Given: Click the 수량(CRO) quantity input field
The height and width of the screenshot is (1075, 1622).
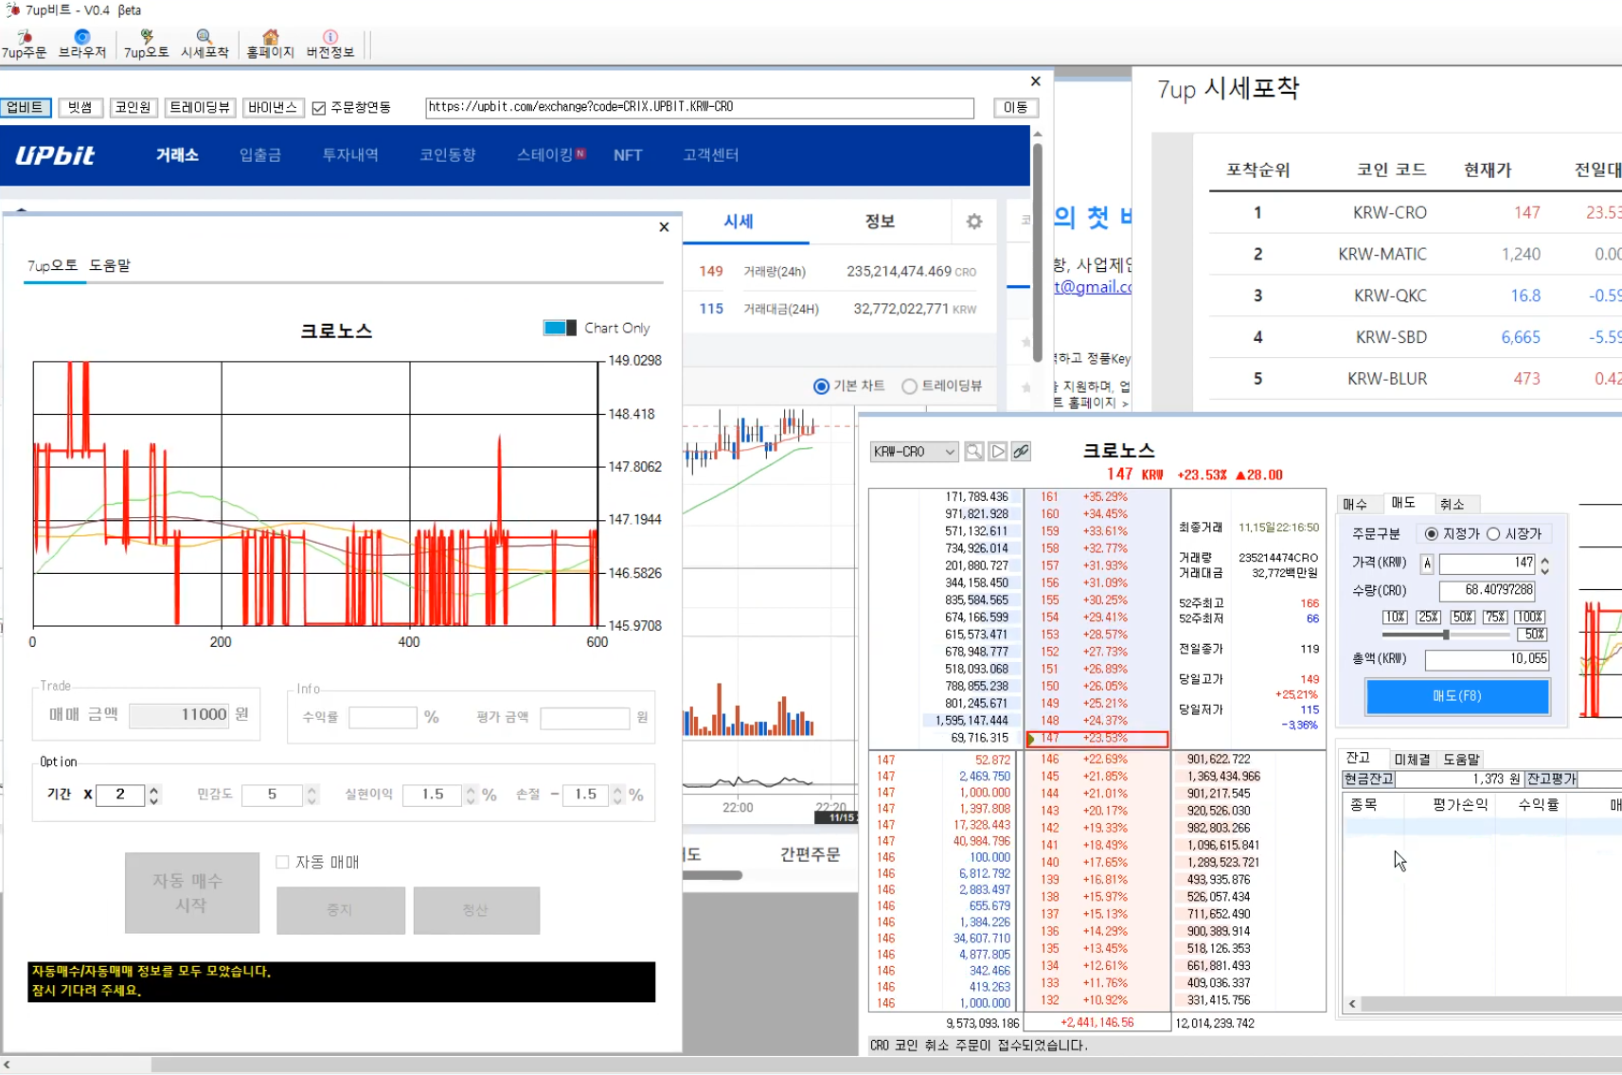Looking at the screenshot, I should [1488, 590].
